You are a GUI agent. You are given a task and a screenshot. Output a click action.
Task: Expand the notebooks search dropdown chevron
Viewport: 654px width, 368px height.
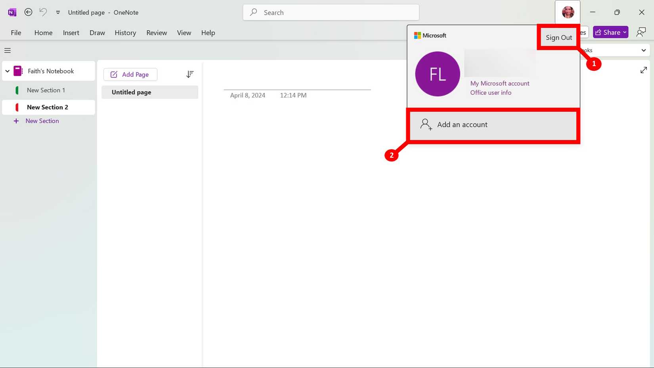click(643, 50)
